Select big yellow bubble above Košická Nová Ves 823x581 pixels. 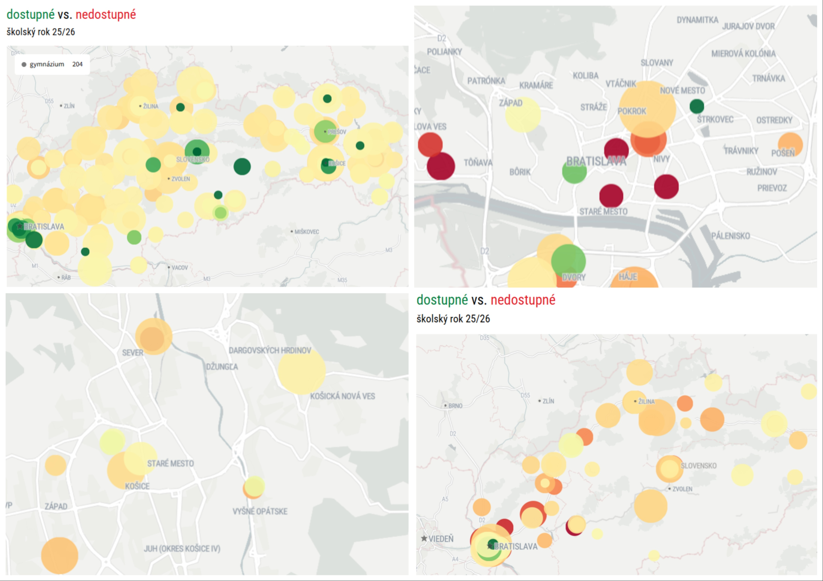click(x=301, y=371)
